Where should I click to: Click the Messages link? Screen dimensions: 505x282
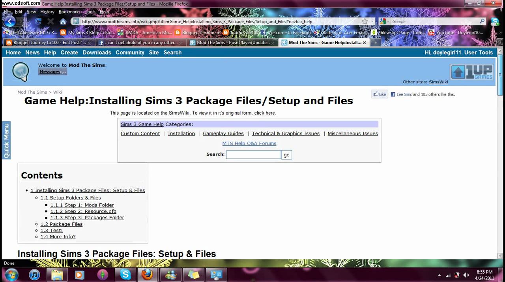tap(50, 72)
